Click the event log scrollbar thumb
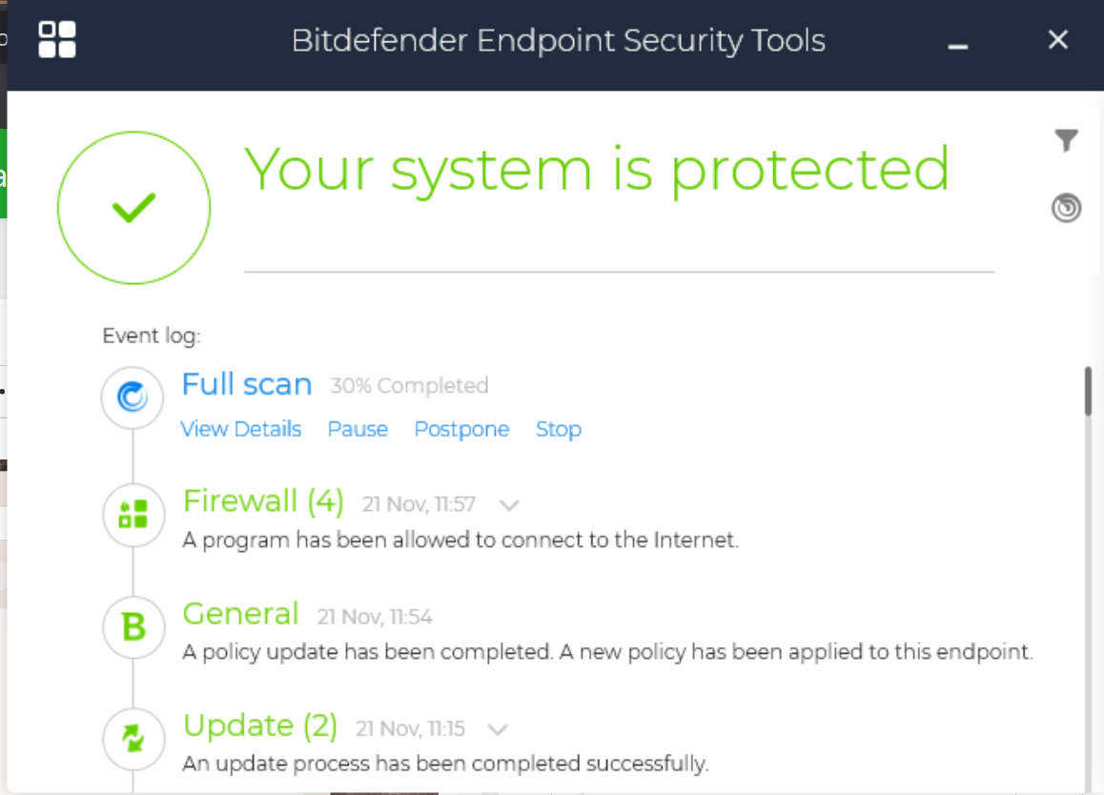This screenshot has height=795, width=1104. 1088,391
